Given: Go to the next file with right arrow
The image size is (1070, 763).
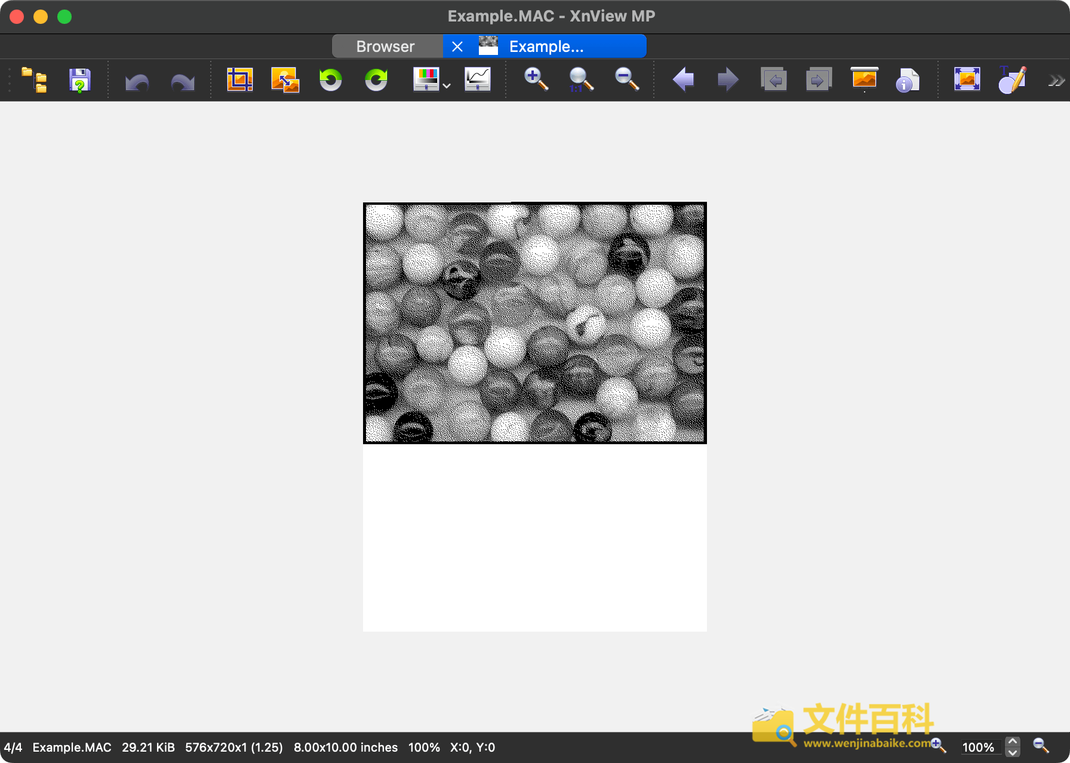Looking at the screenshot, I should point(728,79).
